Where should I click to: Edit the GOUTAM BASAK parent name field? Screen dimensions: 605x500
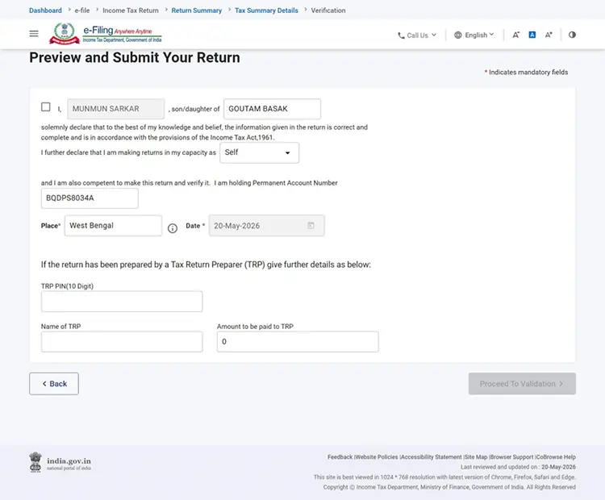coord(272,109)
